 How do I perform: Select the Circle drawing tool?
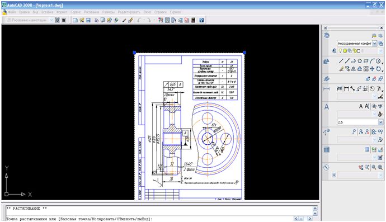378,61
